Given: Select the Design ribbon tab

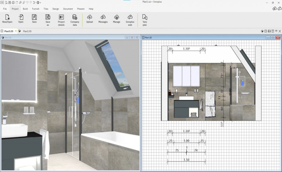Looking at the screenshot, I should [56, 9].
